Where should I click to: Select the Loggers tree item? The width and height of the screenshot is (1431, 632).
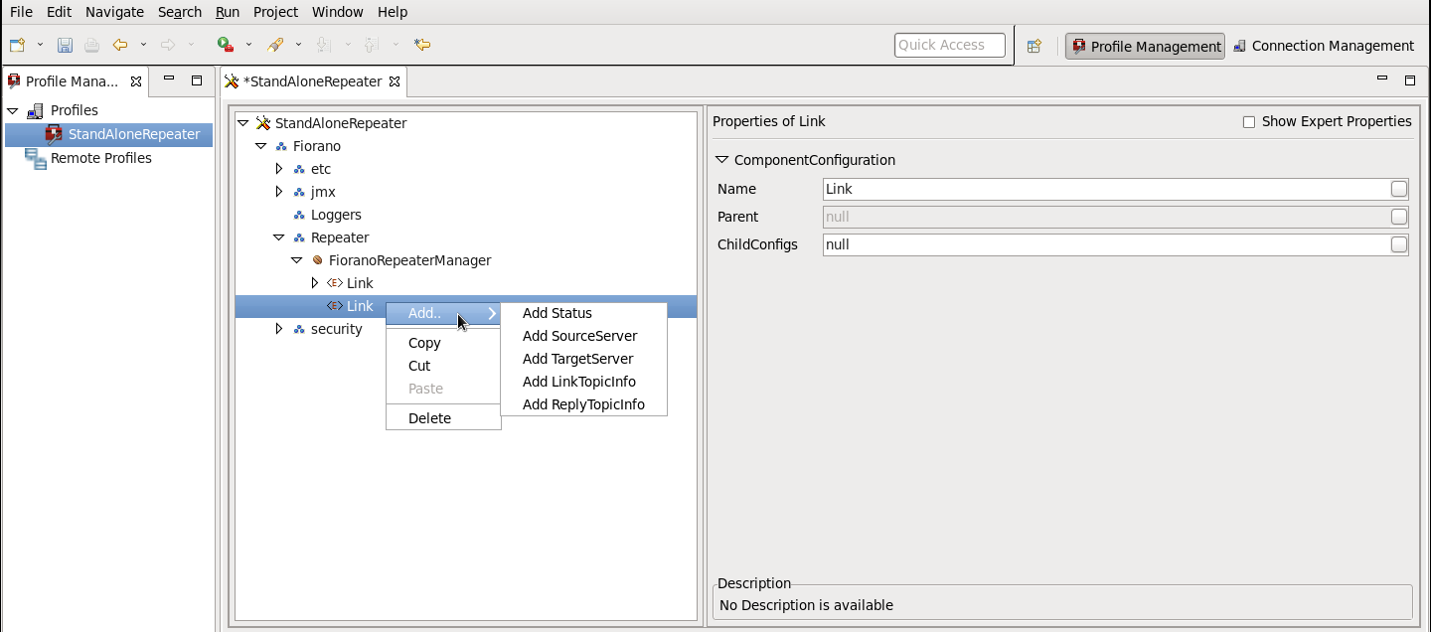click(x=336, y=215)
